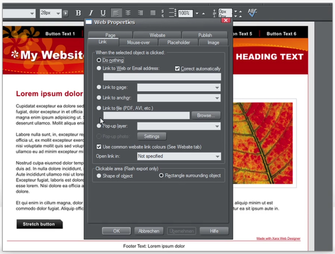
Task: Click the Stretch button on page
Action: 39,224
